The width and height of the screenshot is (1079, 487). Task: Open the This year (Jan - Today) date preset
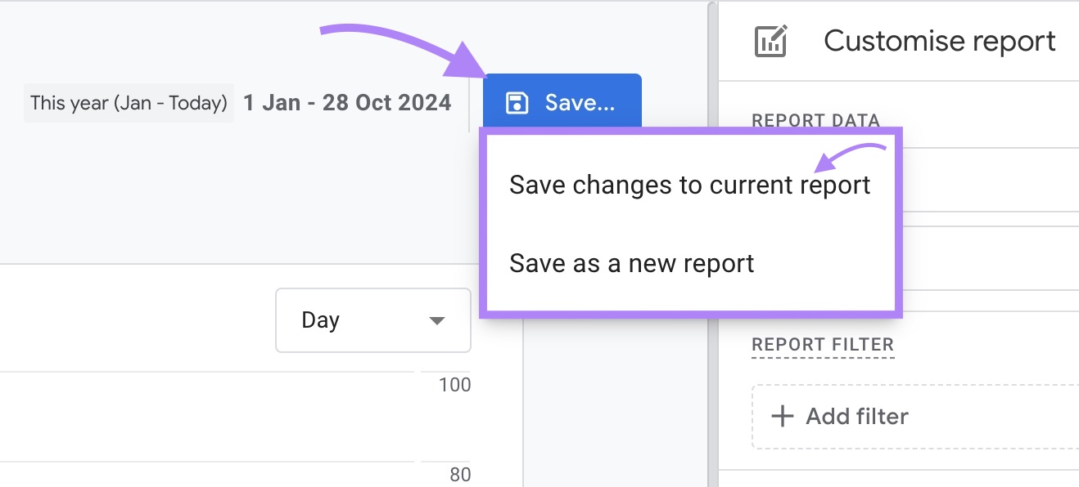pyautogui.click(x=129, y=102)
